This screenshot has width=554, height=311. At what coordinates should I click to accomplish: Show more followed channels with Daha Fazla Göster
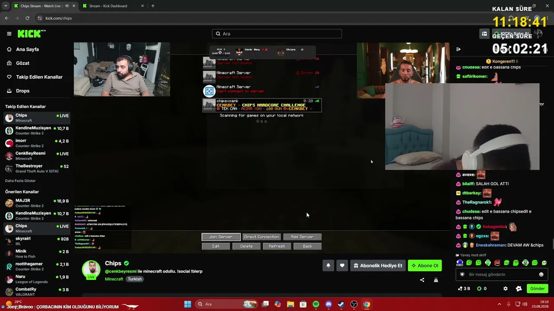pos(20,181)
